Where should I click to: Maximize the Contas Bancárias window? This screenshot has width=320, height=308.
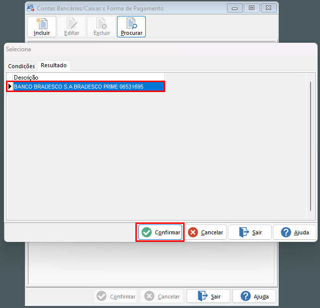pyautogui.click(x=252, y=8)
